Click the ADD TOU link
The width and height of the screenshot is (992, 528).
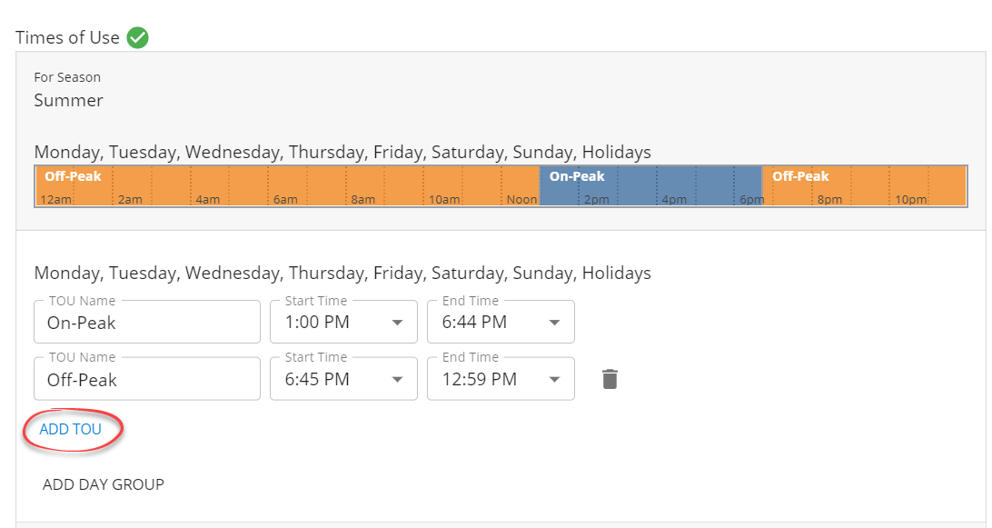(71, 429)
